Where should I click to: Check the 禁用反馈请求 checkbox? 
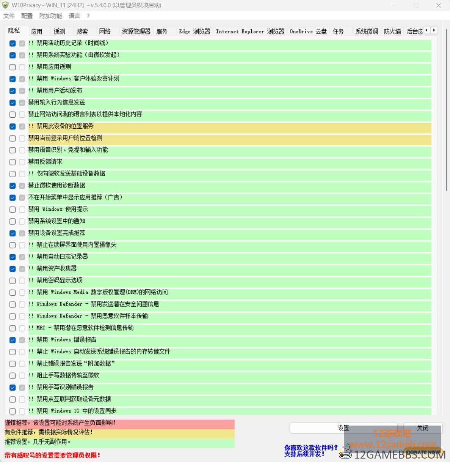point(13,162)
